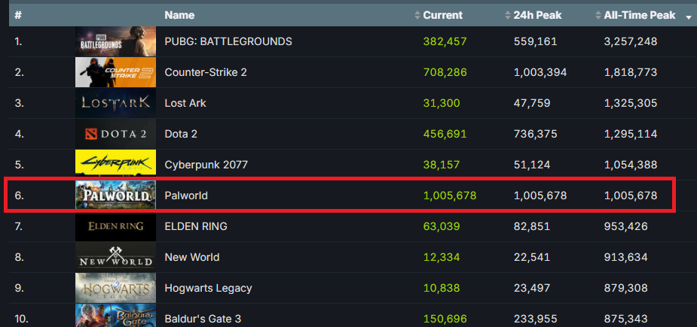This screenshot has height=327, width=697.
Task: Click the New World logo thumbnail
Action: click(115, 257)
